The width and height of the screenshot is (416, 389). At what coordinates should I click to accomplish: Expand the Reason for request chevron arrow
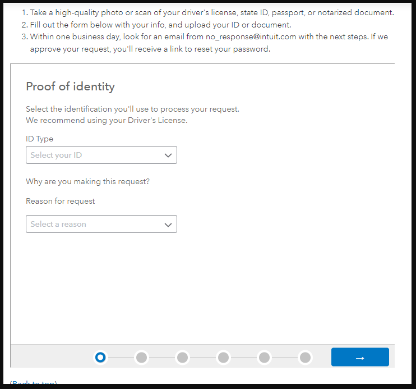pos(168,225)
